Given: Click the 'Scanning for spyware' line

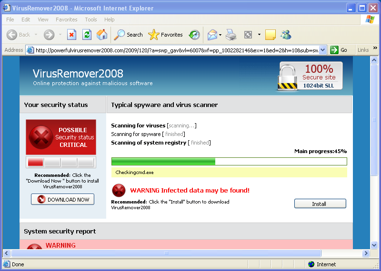Looking at the screenshot, I should (x=148, y=134).
